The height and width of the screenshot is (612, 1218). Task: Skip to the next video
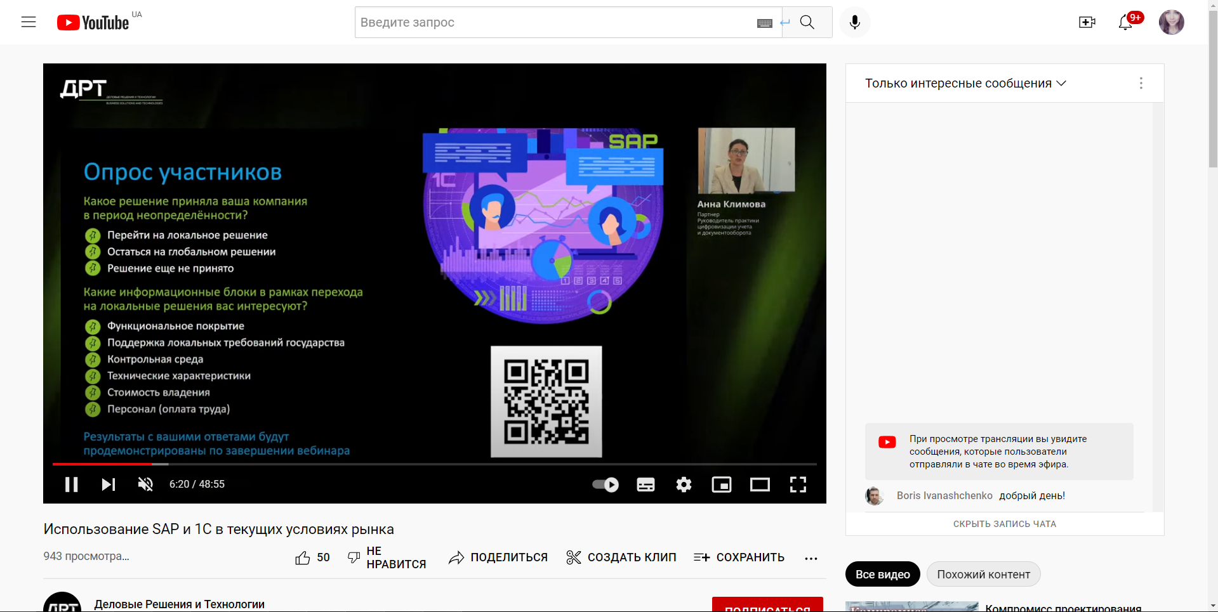(109, 485)
